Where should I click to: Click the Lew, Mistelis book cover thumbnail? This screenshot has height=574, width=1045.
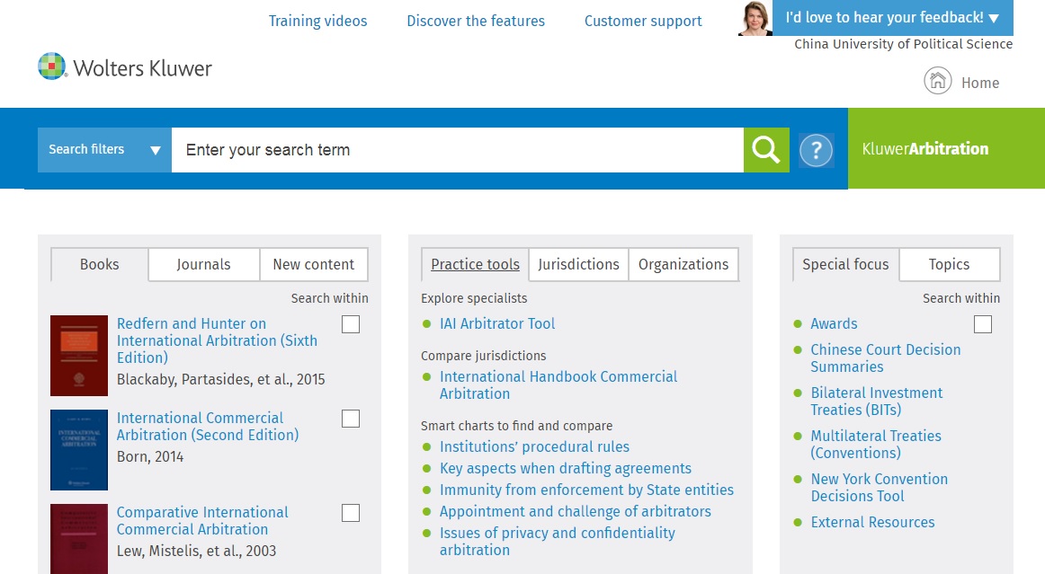[79, 539]
